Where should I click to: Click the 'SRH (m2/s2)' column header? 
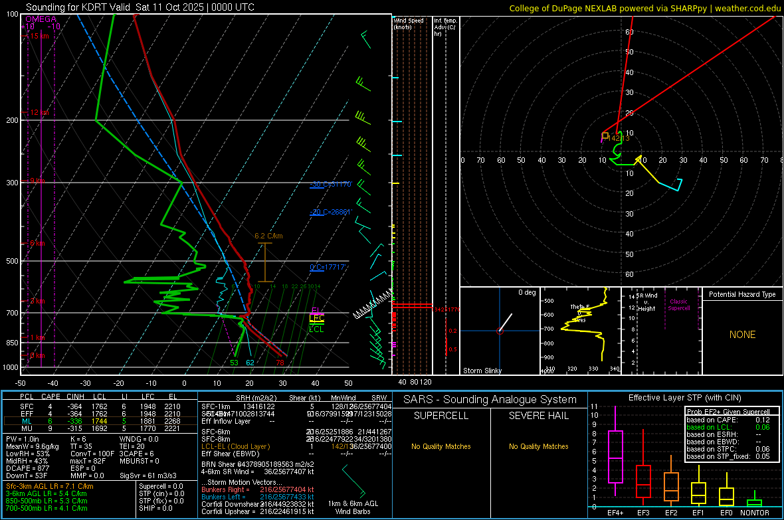click(x=256, y=398)
